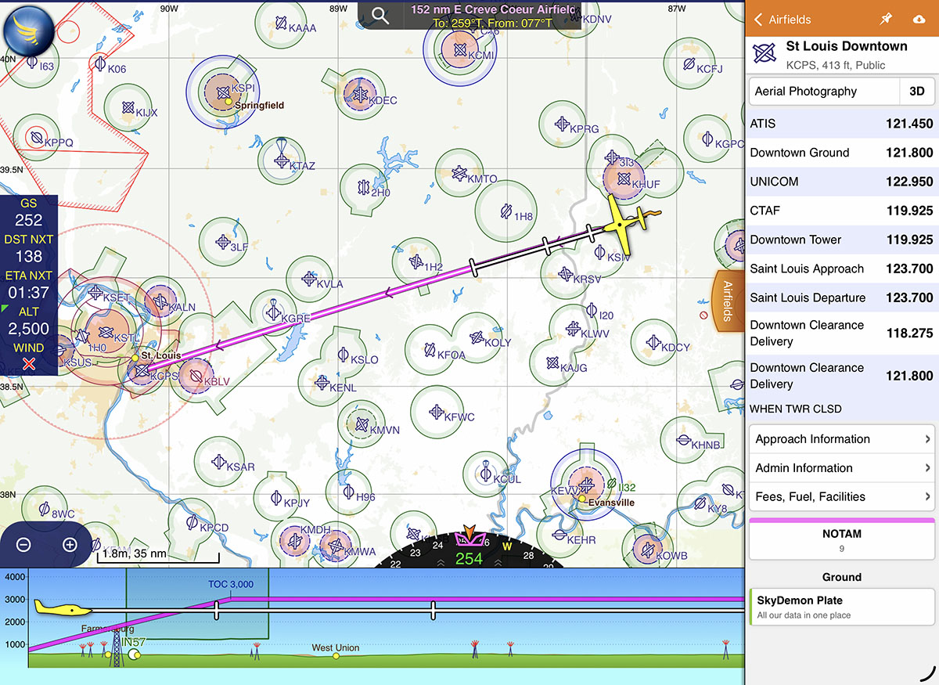This screenshot has width=939, height=685.
Task: Collapse the Airfields side tab
Action: pos(727,301)
